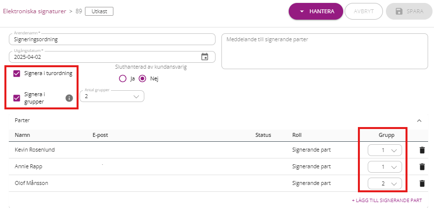
Task: Remove Annie Rapp using the trash icon
Action: coord(422,167)
